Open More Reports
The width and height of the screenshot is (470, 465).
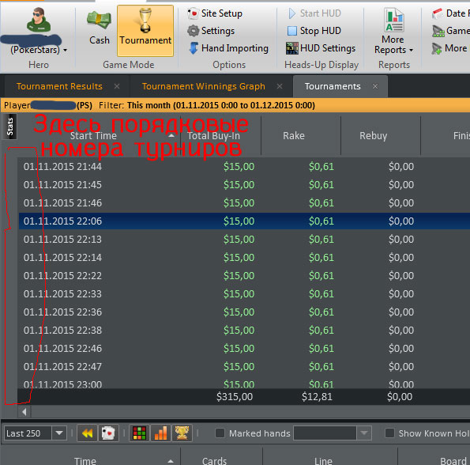[393, 31]
